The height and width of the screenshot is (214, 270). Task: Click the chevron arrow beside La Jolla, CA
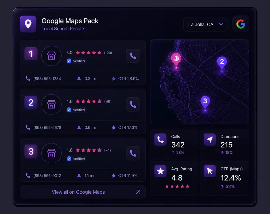pos(221,24)
